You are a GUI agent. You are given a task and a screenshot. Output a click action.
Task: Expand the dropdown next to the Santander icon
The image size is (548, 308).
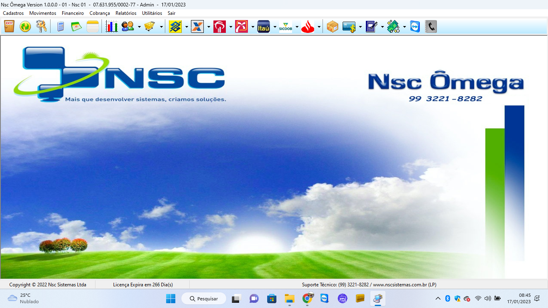(x=319, y=27)
